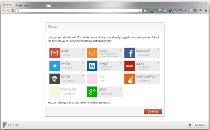The height and width of the screenshot is (130, 210).
Task: Click the LinkedIn logo icon
Action: (92, 66)
